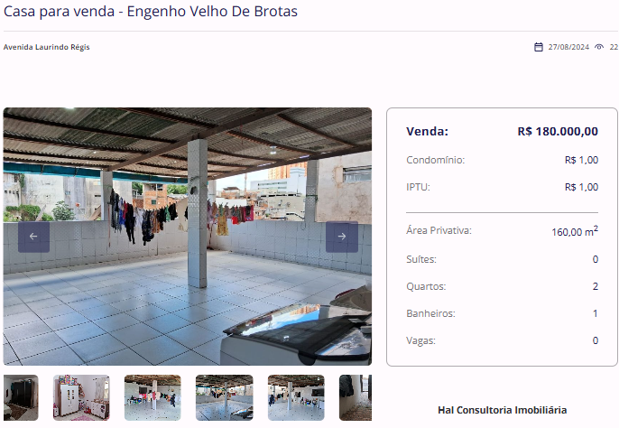Open the dark wardrobe bedroom thumbnail
The width and height of the screenshot is (619, 428).
[x=21, y=397]
